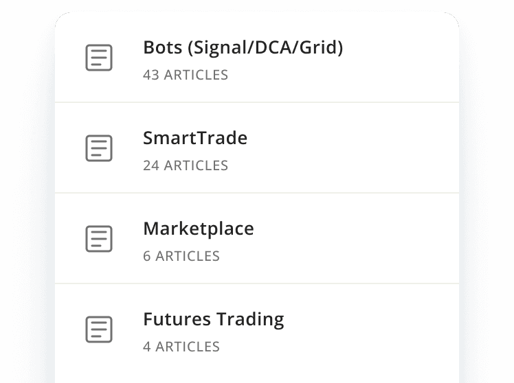
Task: Click the 4 ARTICLES label
Action: tap(181, 347)
